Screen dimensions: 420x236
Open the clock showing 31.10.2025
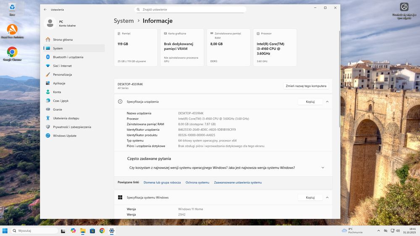(410, 231)
